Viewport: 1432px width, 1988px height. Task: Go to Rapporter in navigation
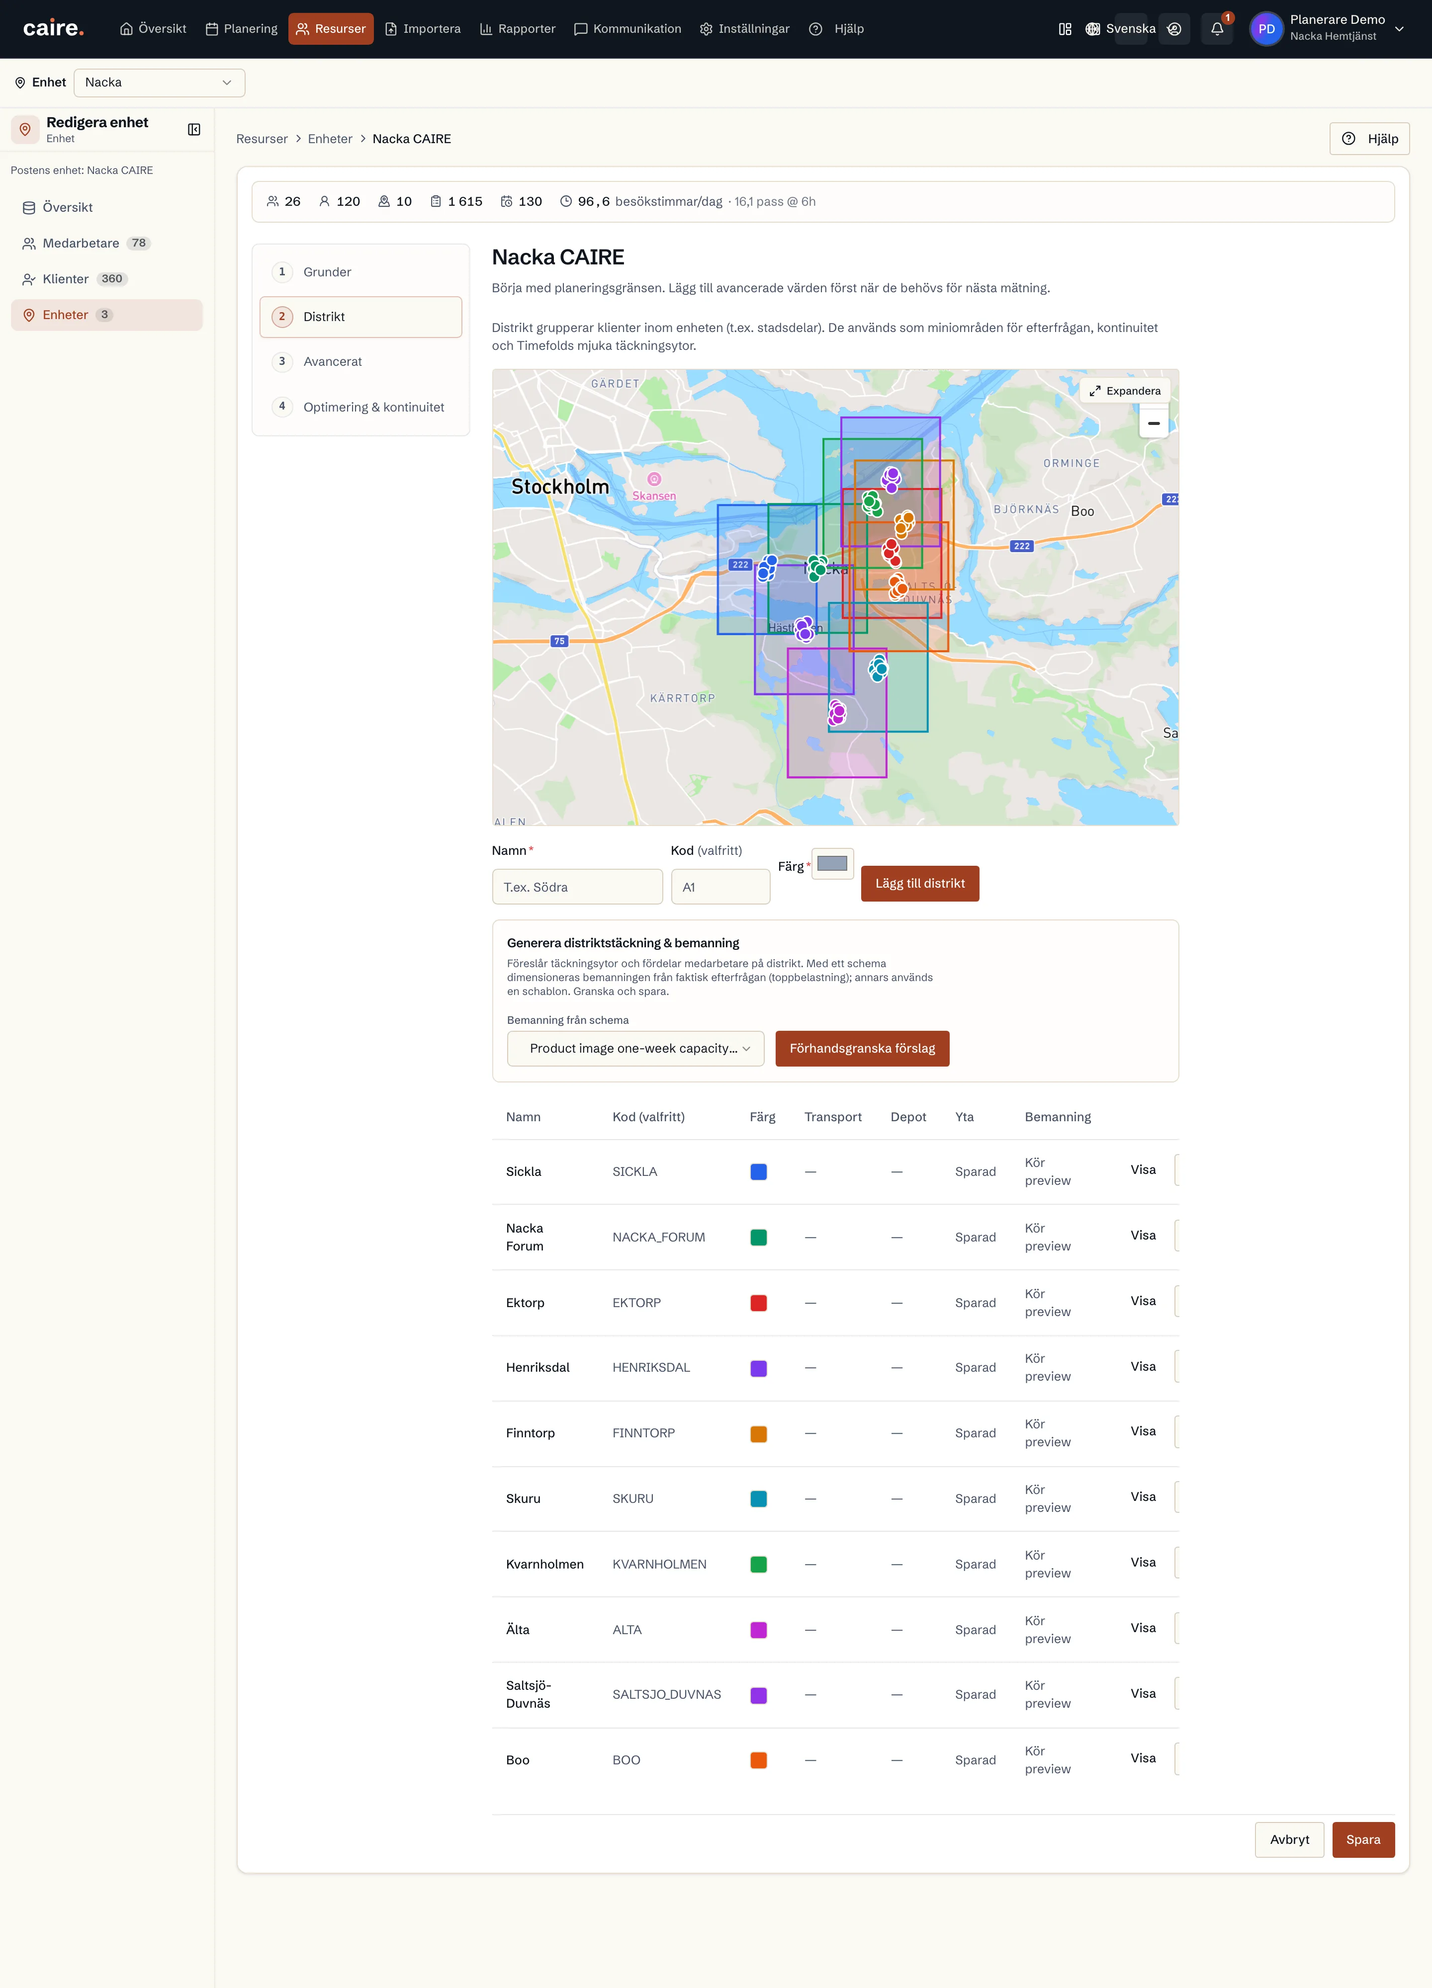pyautogui.click(x=518, y=29)
